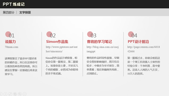Click the heading Simon作品集

[57, 42]
